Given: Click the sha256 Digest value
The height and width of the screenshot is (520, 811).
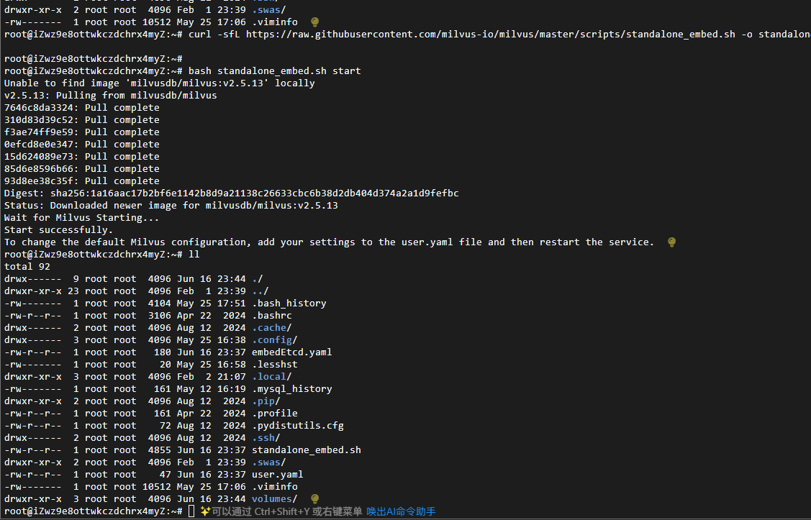Looking at the screenshot, I should click(x=255, y=193).
